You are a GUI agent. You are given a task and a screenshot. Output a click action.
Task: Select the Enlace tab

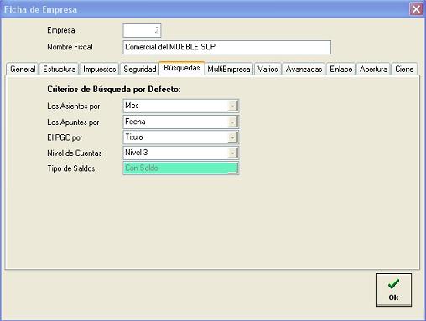(x=340, y=69)
